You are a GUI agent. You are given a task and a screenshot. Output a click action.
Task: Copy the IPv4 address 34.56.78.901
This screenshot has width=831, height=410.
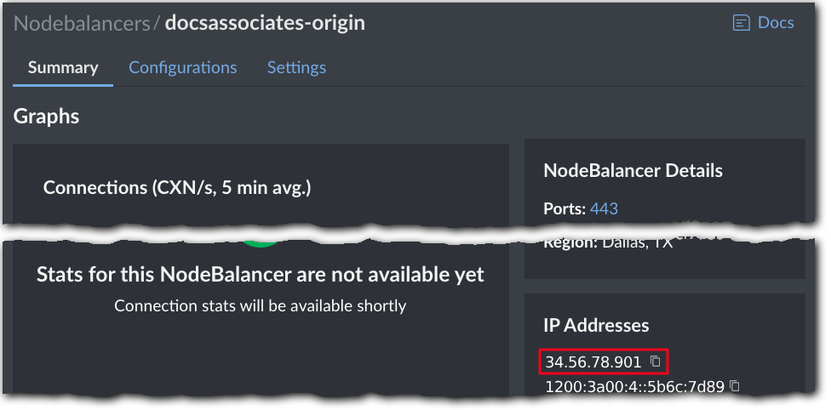(656, 362)
